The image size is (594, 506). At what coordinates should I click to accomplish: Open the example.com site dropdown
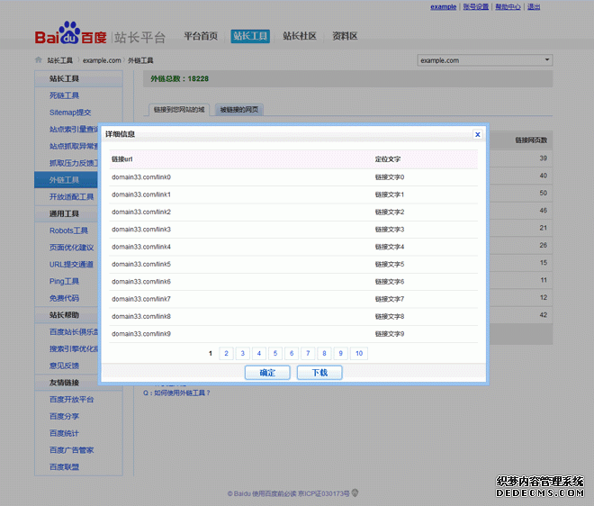tap(485, 60)
